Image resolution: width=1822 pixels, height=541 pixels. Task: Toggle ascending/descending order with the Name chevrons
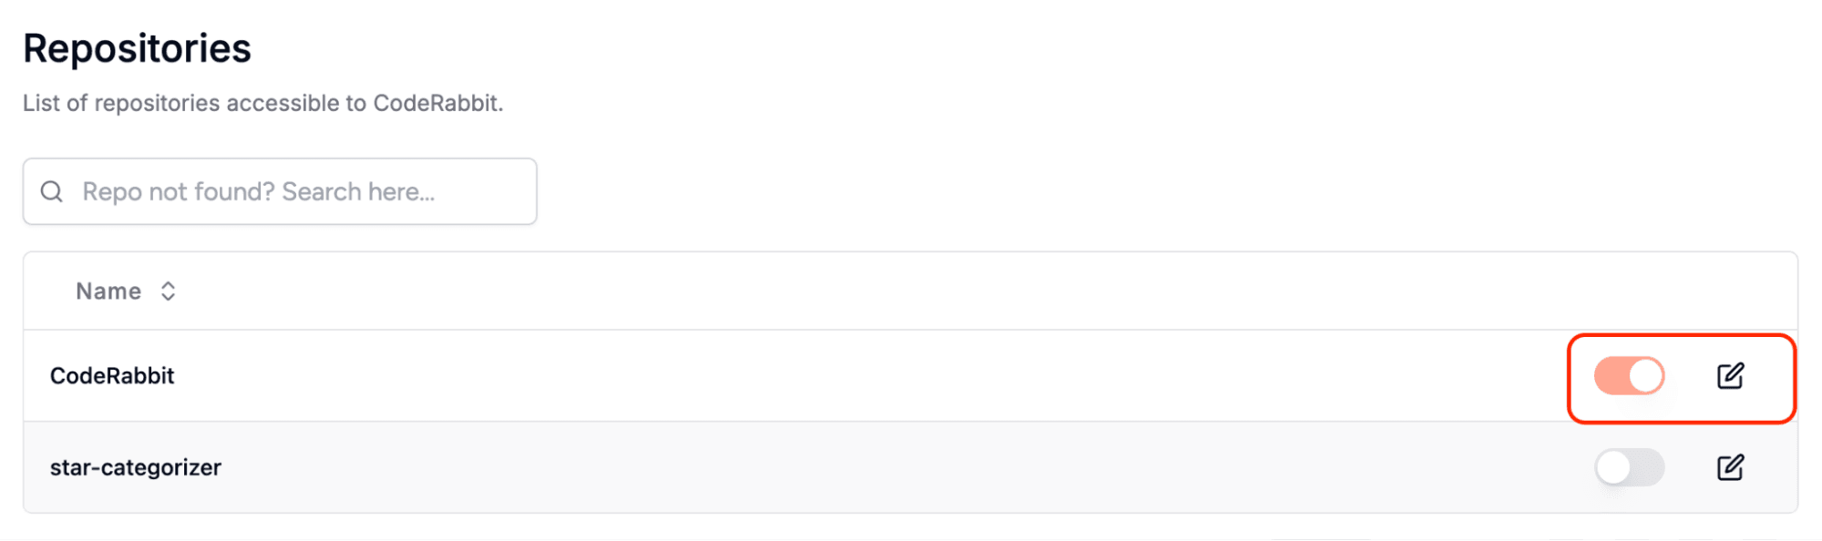(168, 291)
